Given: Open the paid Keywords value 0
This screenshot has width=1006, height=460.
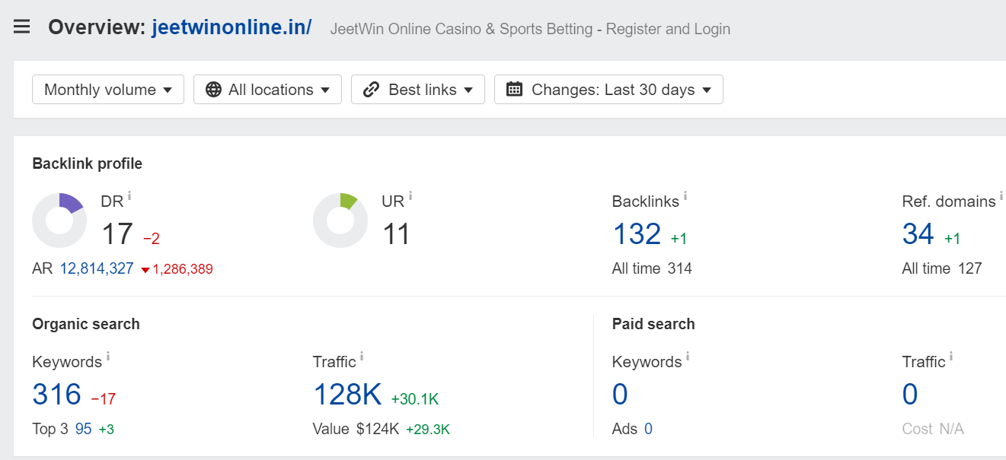Looking at the screenshot, I should (620, 395).
